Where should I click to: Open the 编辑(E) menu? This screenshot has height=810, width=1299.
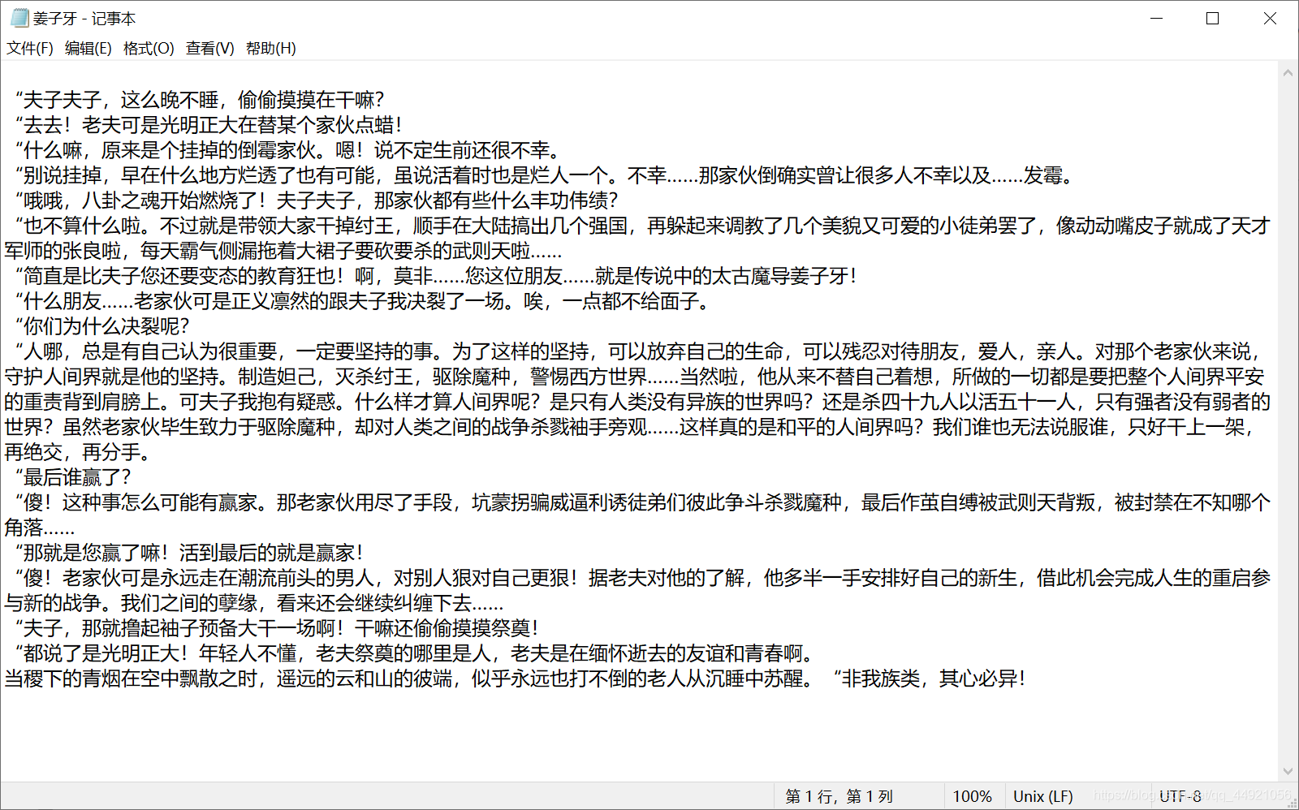click(x=88, y=48)
